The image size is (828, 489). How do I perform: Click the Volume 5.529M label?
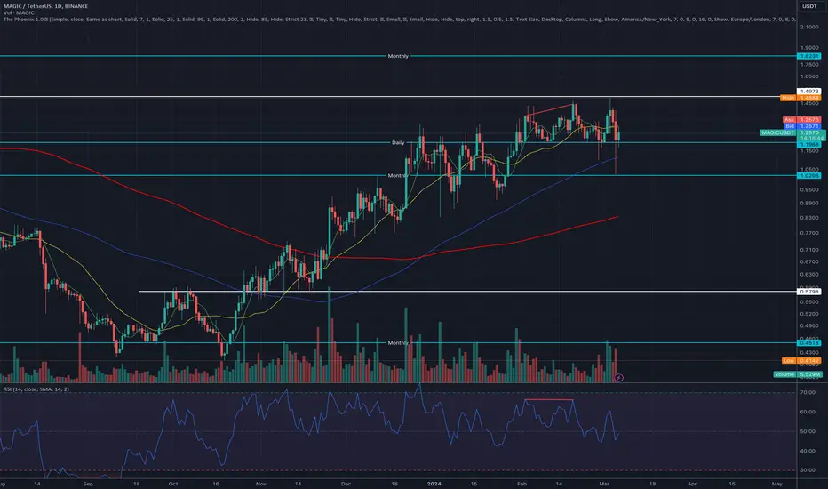pyautogui.click(x=798, y=374)
